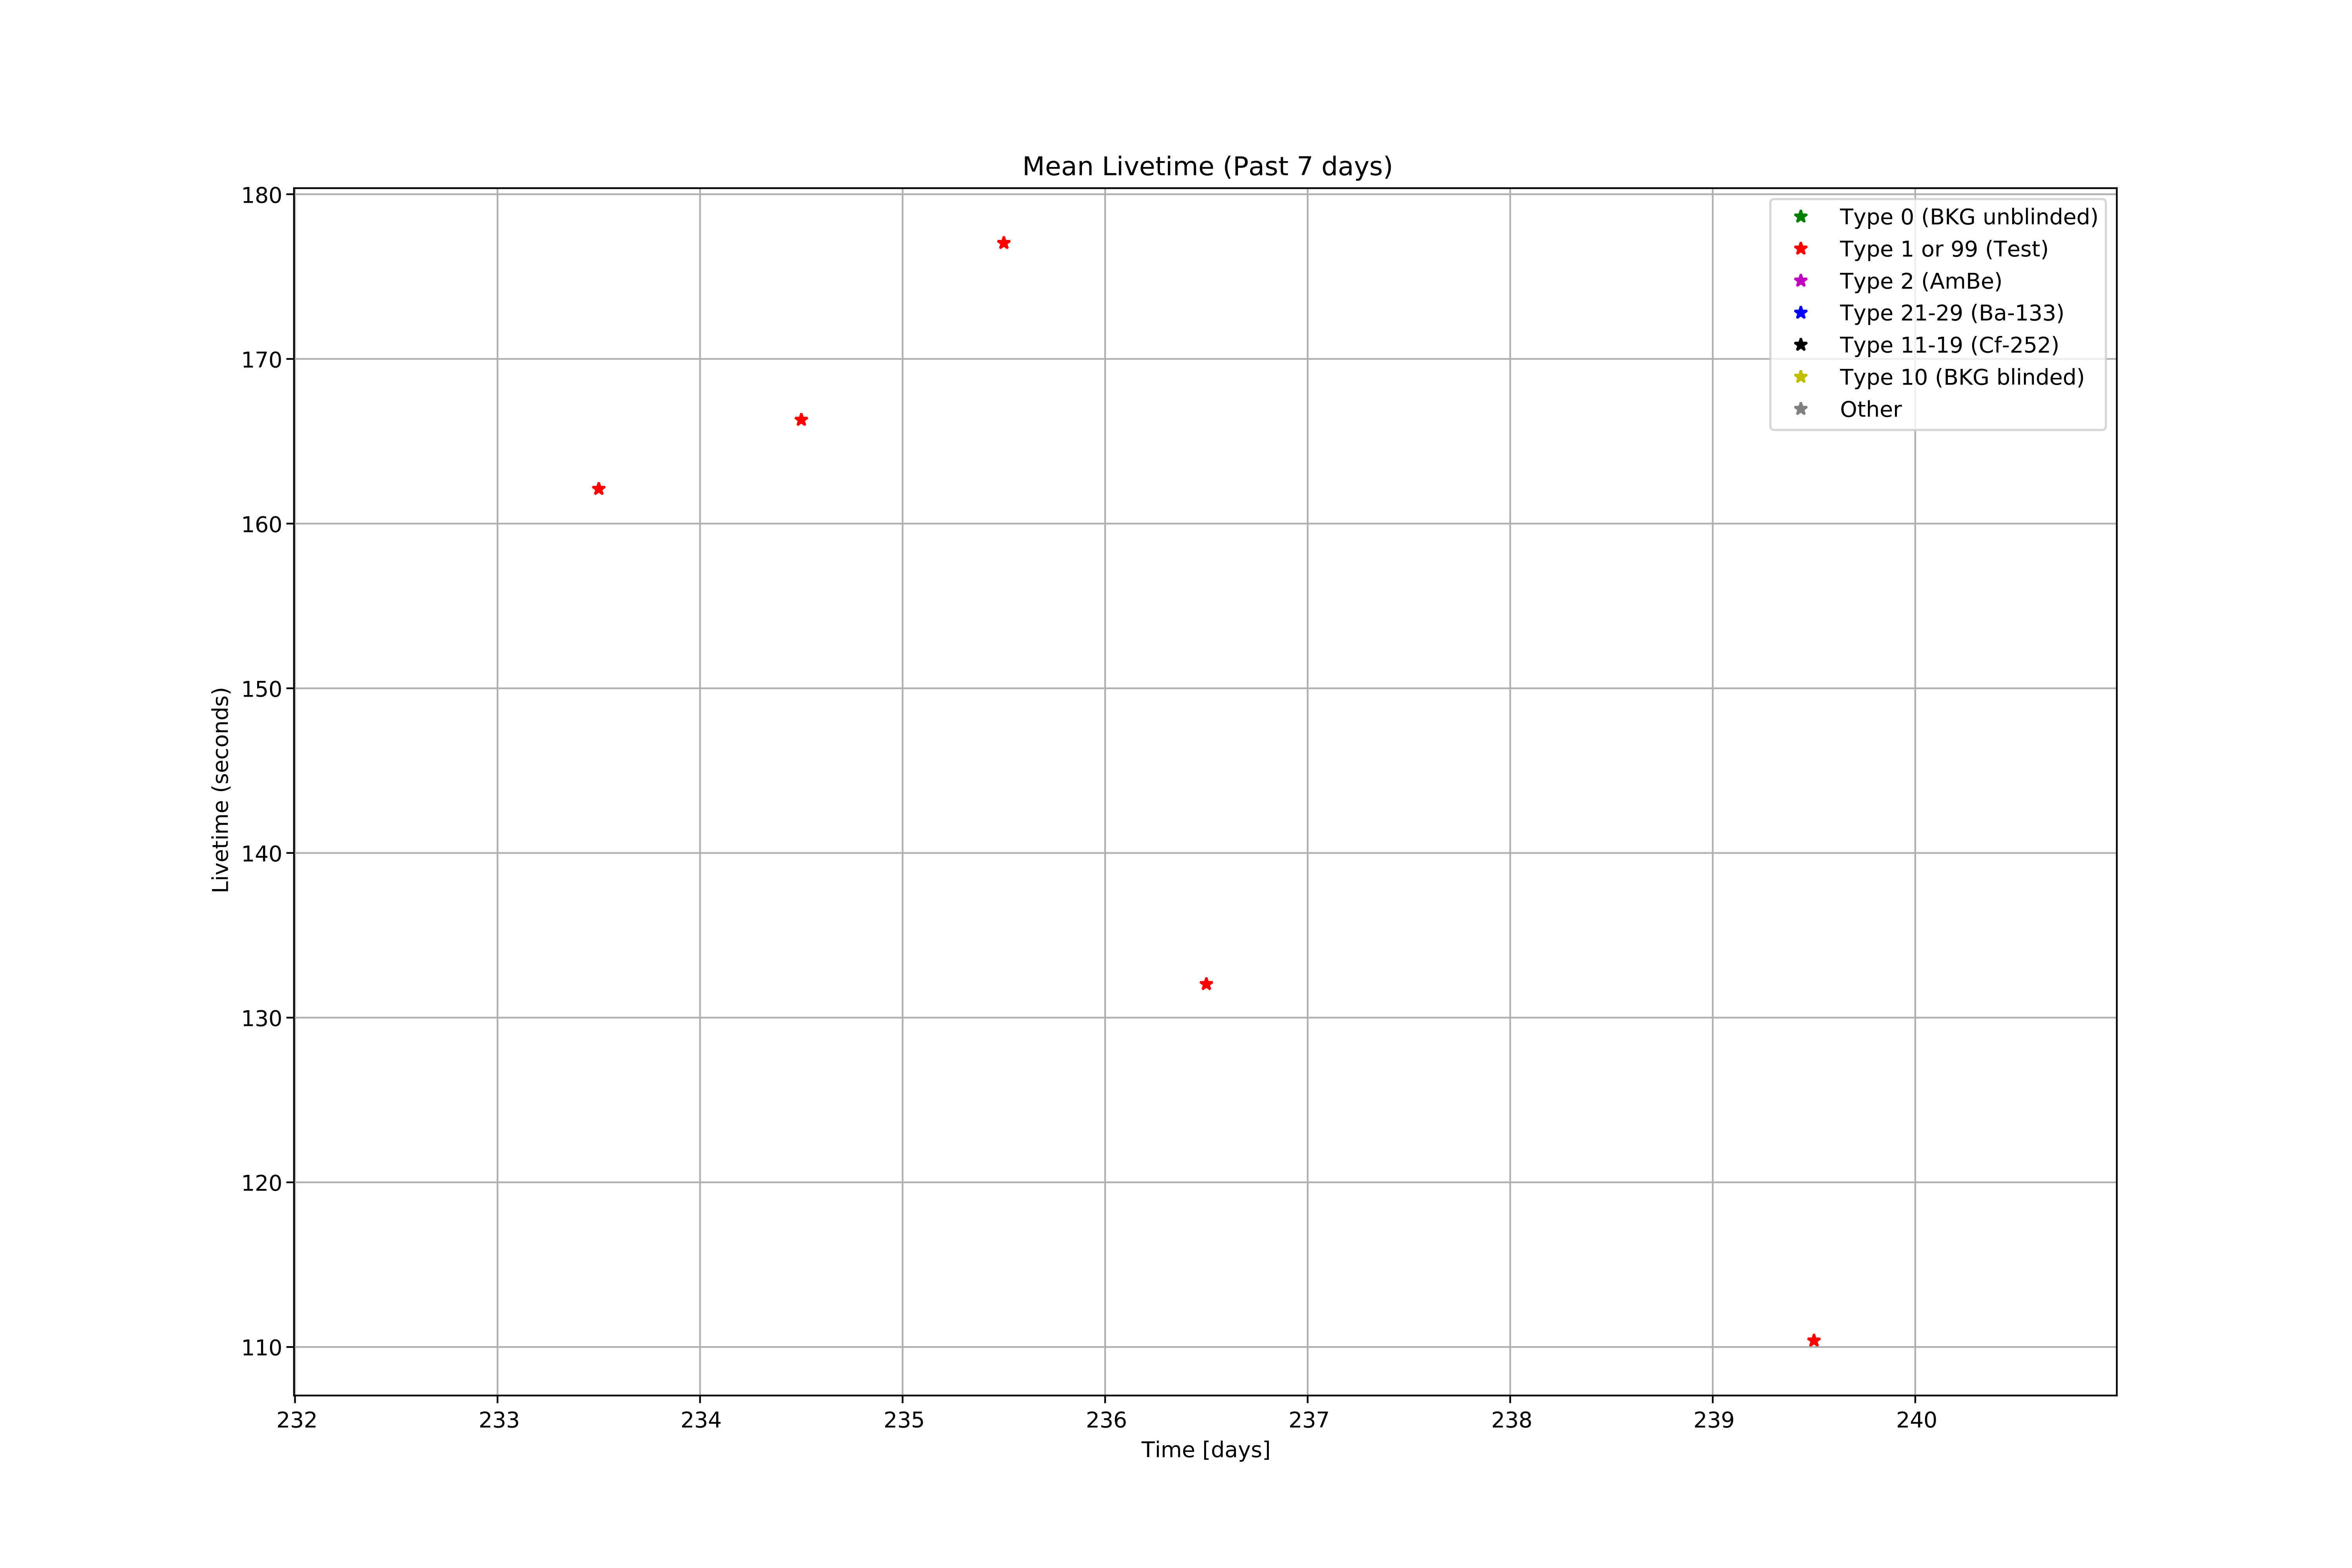Click the gray star legend marker for Other
The image size is (2352, 1568).
pos(1801,408)
